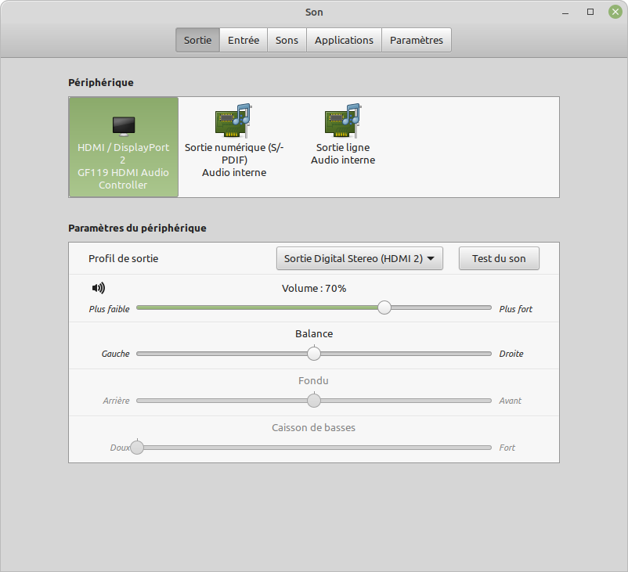
Task: Select the Sortie tab
Action: [197, 40]
